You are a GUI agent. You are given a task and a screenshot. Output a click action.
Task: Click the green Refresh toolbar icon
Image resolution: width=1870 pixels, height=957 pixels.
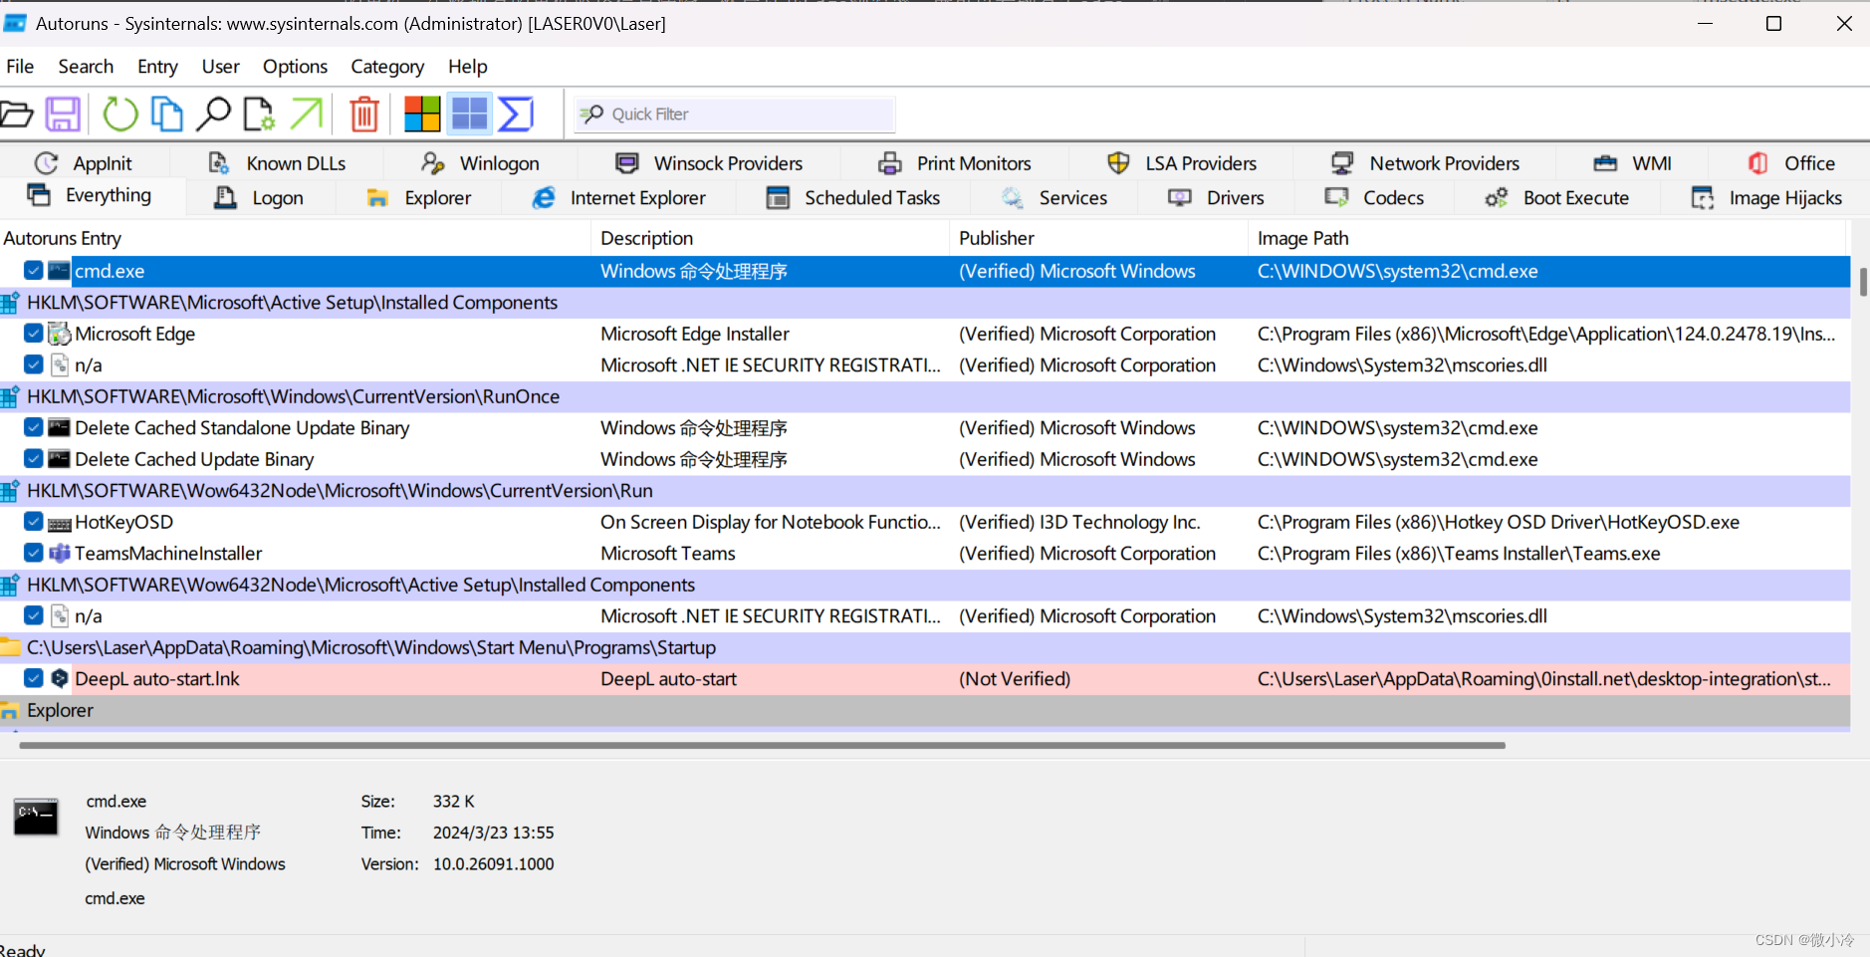pos(120,115)
